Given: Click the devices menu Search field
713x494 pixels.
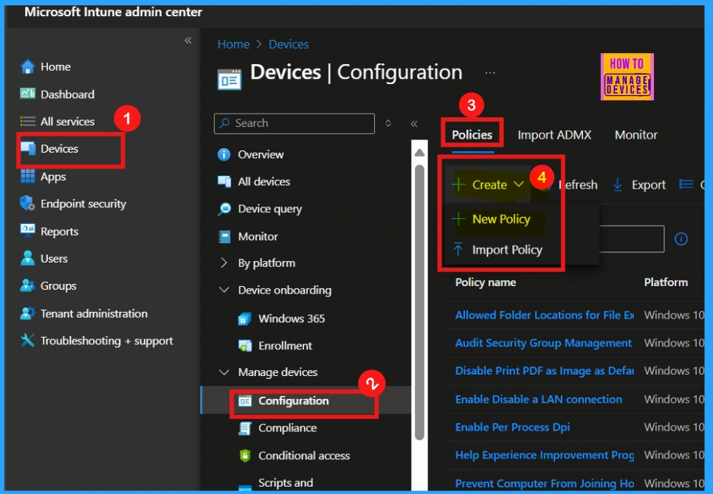Looking at the screenshot, I should (x=294, y=124).
